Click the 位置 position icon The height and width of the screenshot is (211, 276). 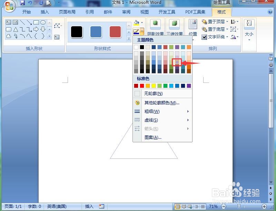coord(193,25)
